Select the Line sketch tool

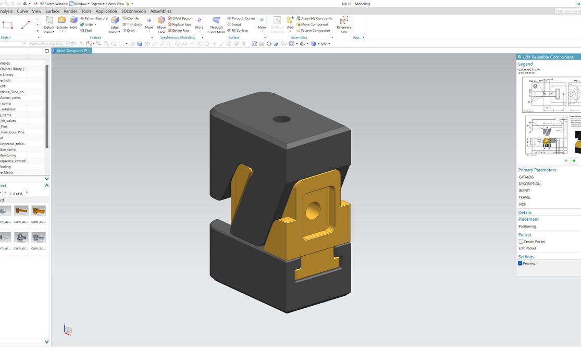pyautogui.click(x=26, y=25)
